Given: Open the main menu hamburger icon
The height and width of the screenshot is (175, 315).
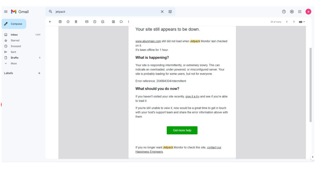Looking at the screenshot, I should click(6, 12).
